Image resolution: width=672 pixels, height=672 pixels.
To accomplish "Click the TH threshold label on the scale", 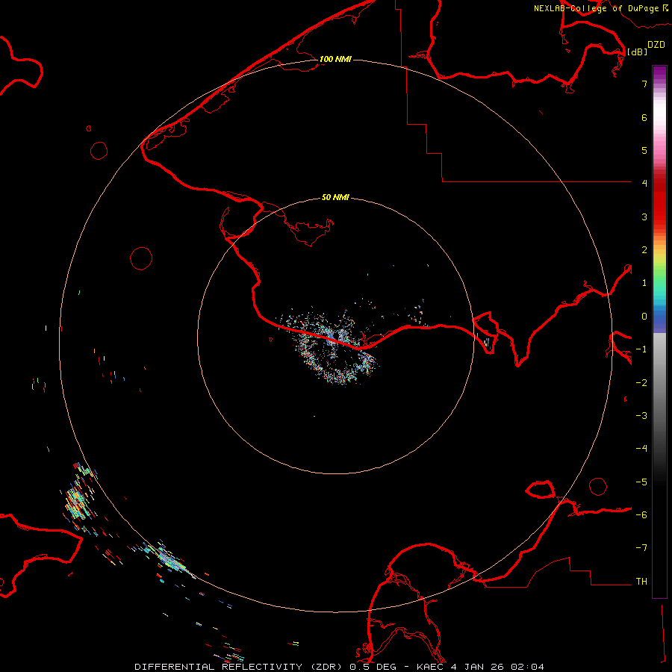I will tap(641, 582).
